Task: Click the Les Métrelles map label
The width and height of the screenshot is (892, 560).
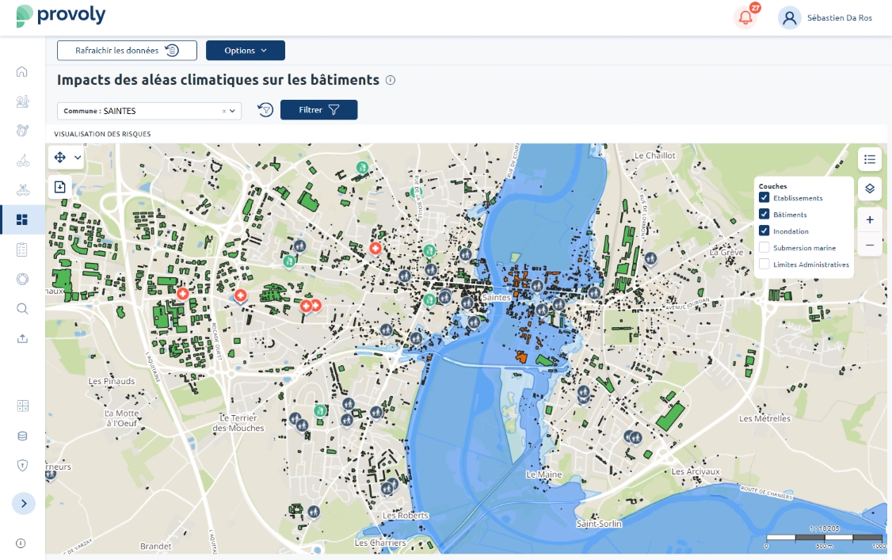Action: (x=764, y=418)
